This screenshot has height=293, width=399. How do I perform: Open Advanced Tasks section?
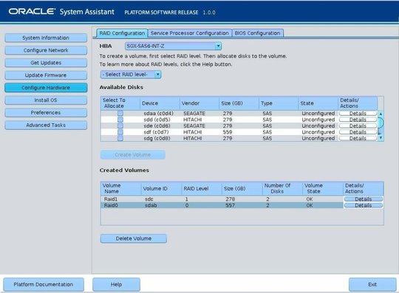tap(46, 125)
